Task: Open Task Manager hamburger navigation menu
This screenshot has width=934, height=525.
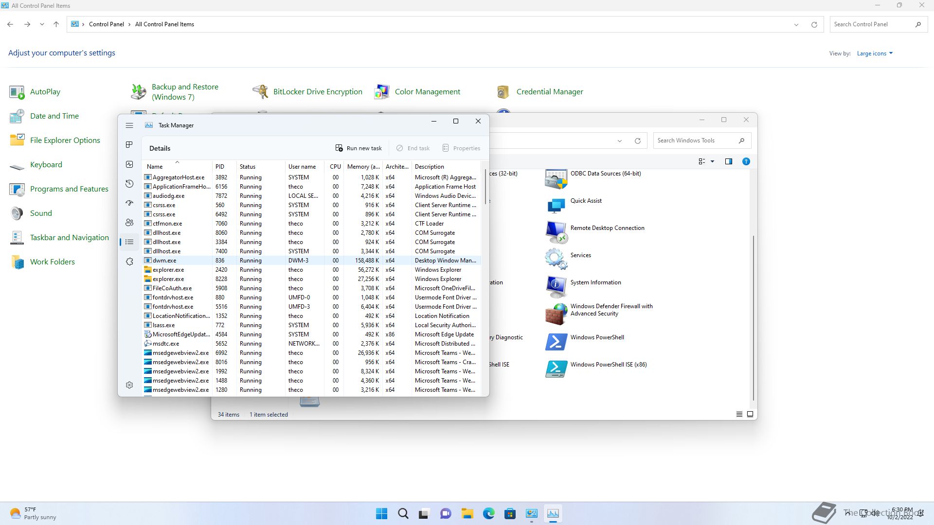Action: 129,125
